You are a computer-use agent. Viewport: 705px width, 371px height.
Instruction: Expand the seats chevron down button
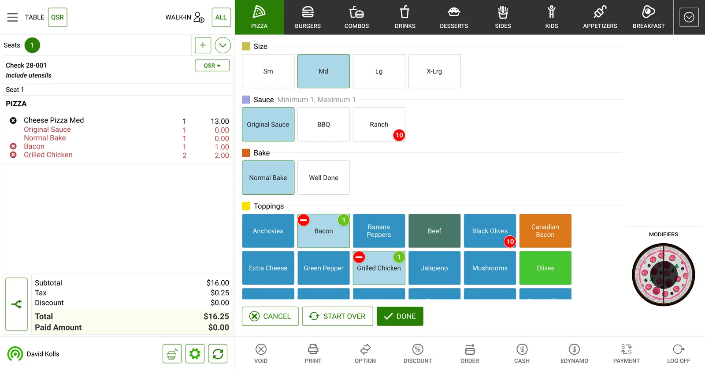point(223,45)
